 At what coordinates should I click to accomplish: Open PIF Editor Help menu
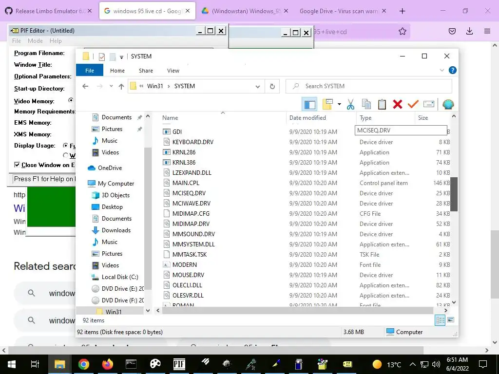pos(56,41)
